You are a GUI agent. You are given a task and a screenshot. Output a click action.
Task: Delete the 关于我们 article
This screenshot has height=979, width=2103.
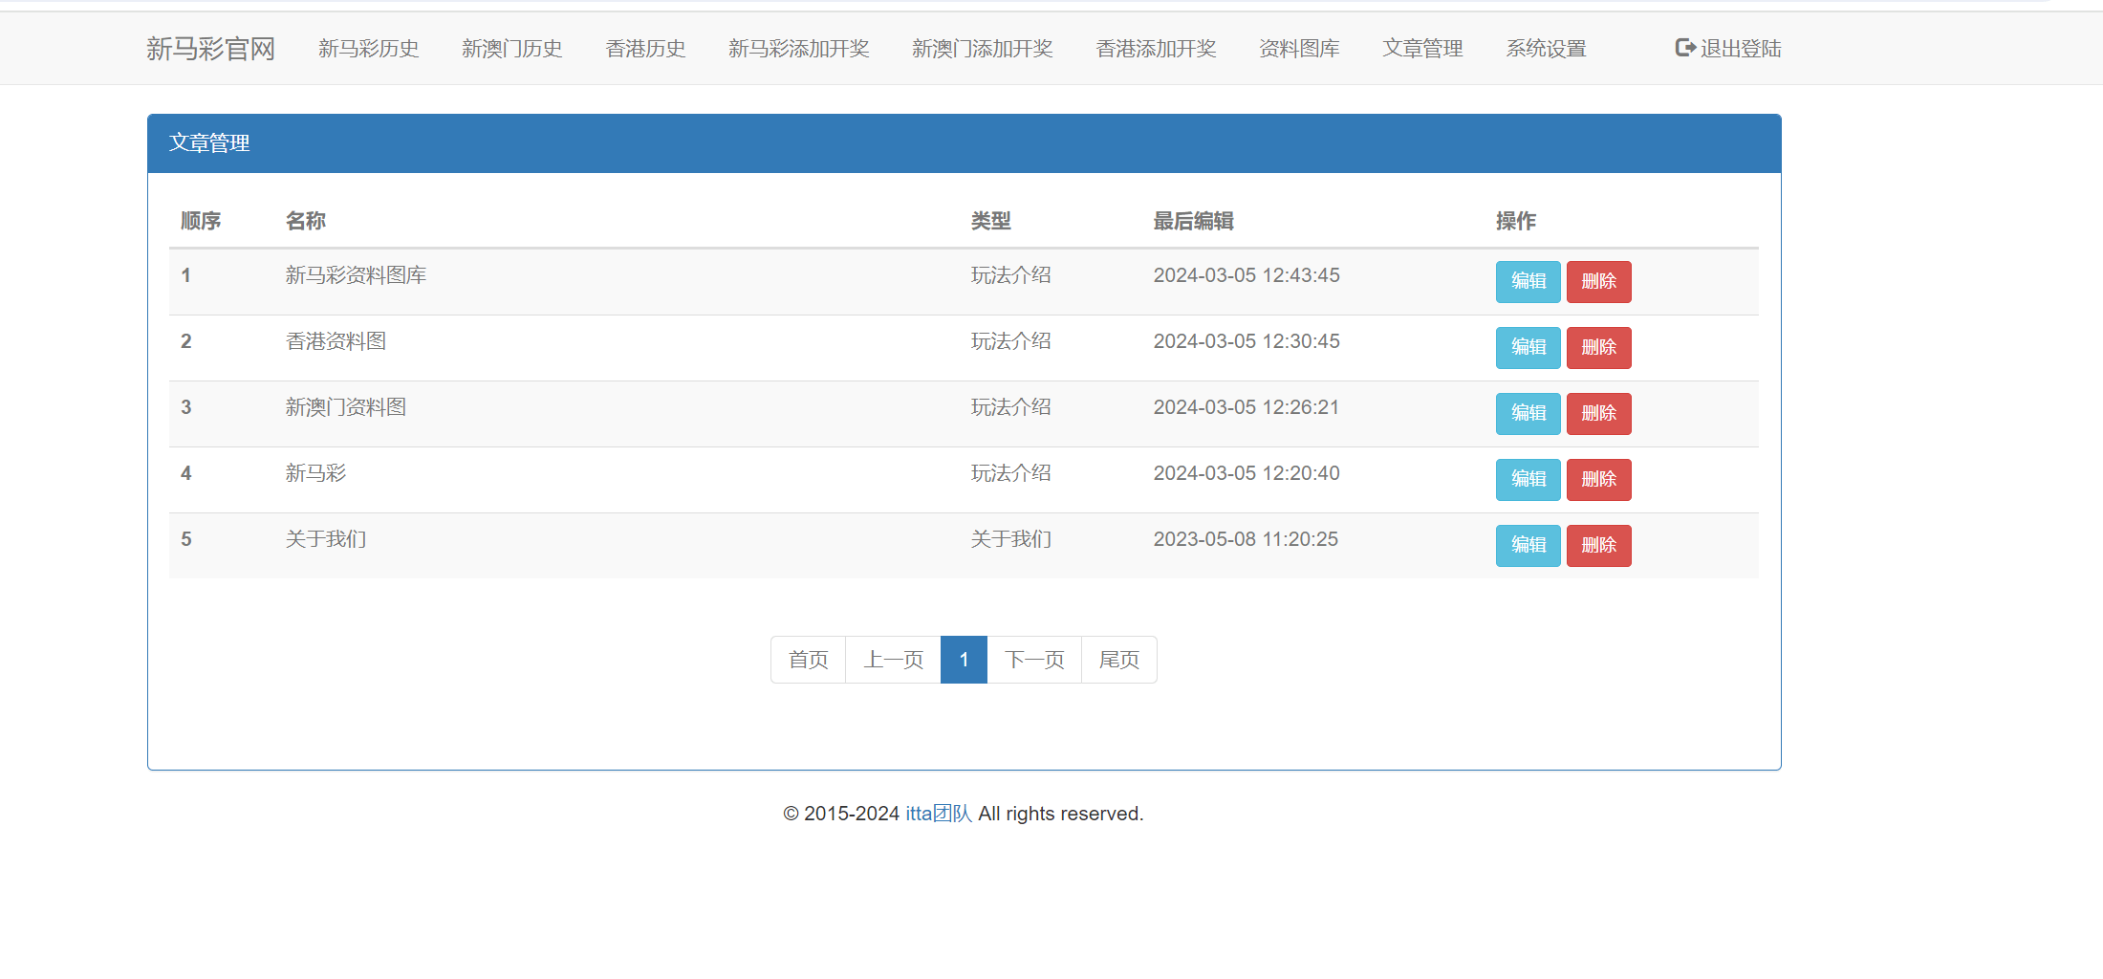click(x=1598, y=546)
